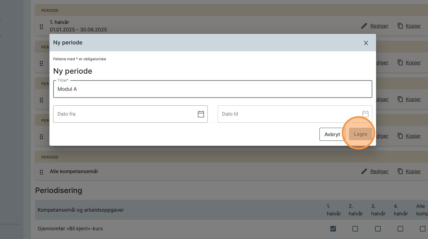The height and width of the screenshot is (239, 428).
Task: Follow the Kopier link for Alle kompetansemål
Action: tap(413, 171)
